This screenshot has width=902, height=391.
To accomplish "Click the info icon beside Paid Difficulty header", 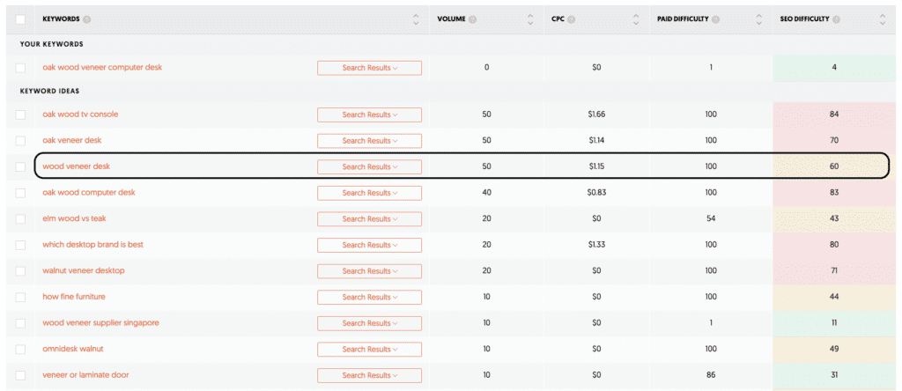I will [715, 19].
